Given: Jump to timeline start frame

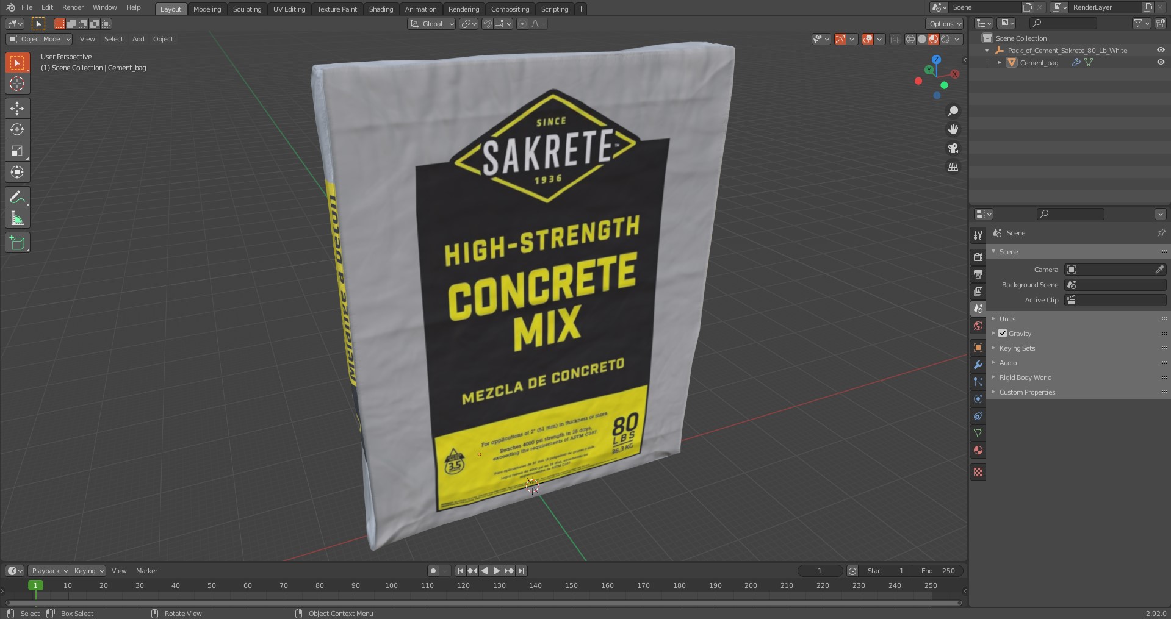Looking at the screenshot, I should 460,571.
